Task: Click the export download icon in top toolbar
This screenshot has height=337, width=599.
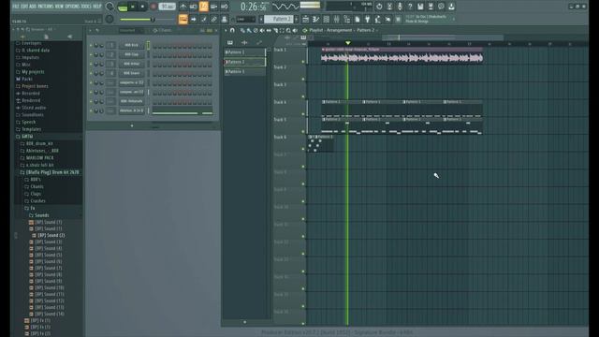Action: click(x=451, y=7)
